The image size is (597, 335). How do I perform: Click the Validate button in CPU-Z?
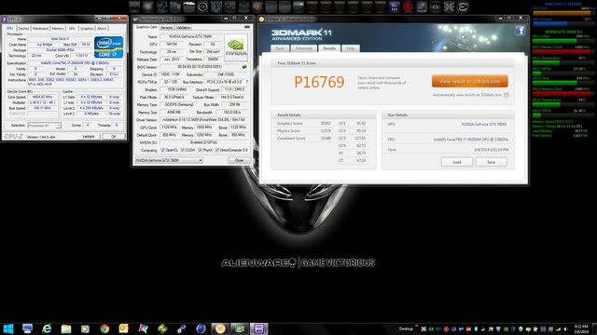coord(89,137)
